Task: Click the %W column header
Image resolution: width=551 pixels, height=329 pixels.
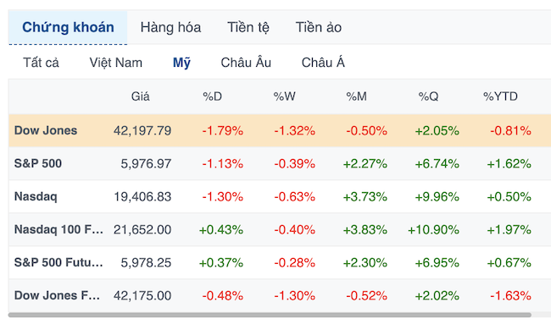Action: (284, 96)
